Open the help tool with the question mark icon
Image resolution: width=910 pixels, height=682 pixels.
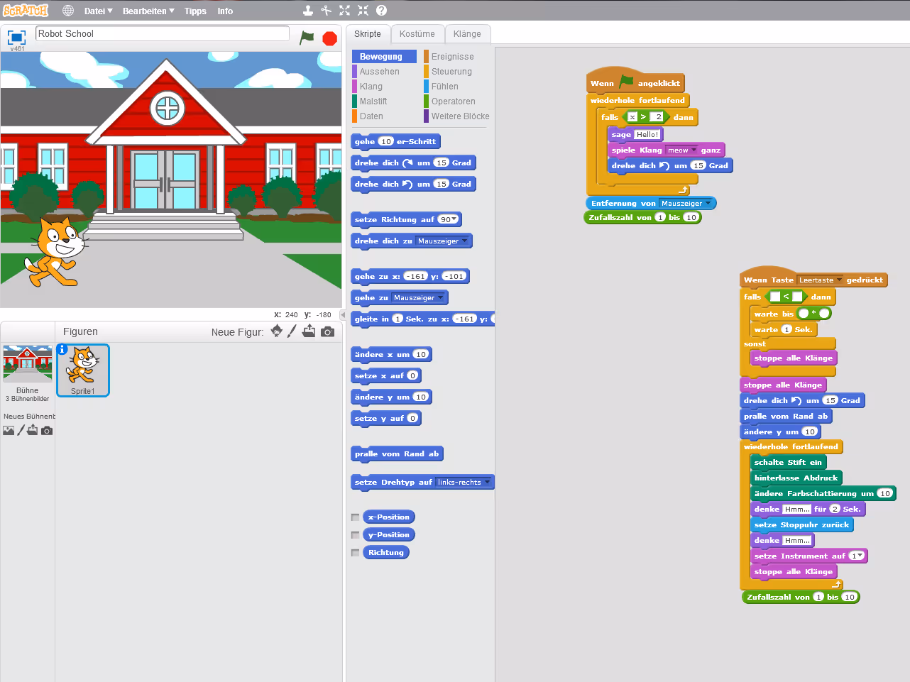point(381,11)
